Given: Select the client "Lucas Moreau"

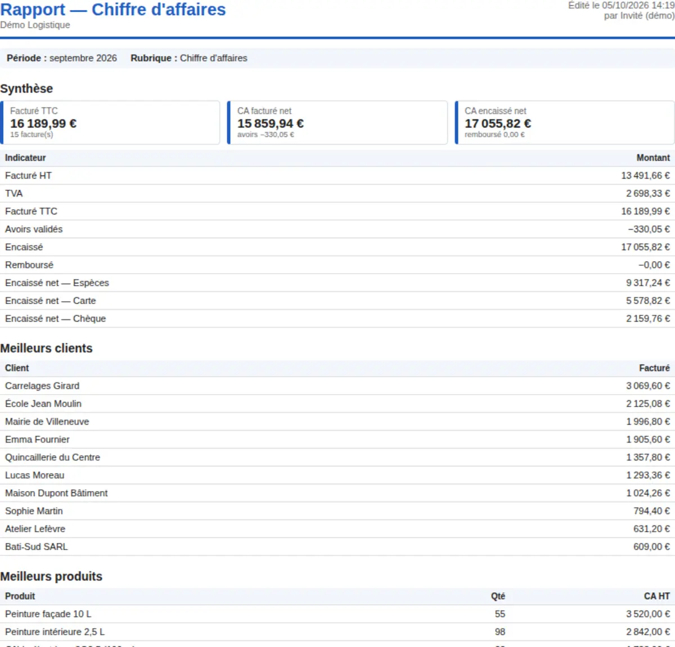Looking at the screenshot, I should [35, 475].
